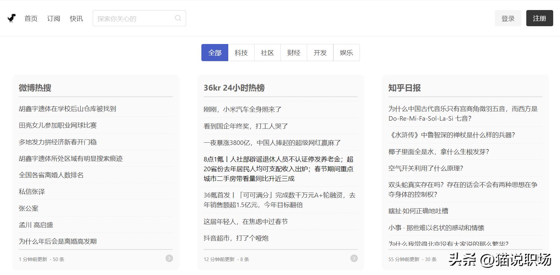Open 田亮女儿参加职业网球比赛

pos(58,125)
